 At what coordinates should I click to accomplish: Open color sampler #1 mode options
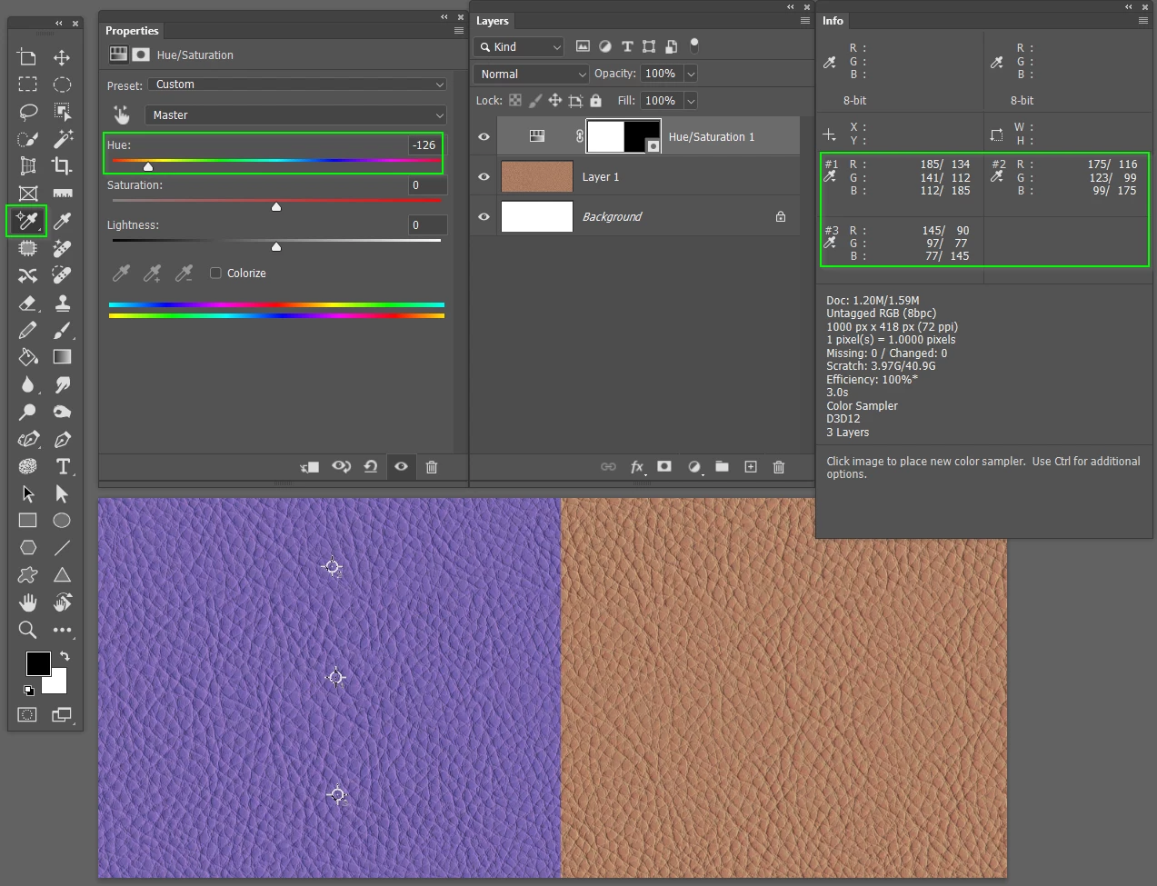(830, 176)
